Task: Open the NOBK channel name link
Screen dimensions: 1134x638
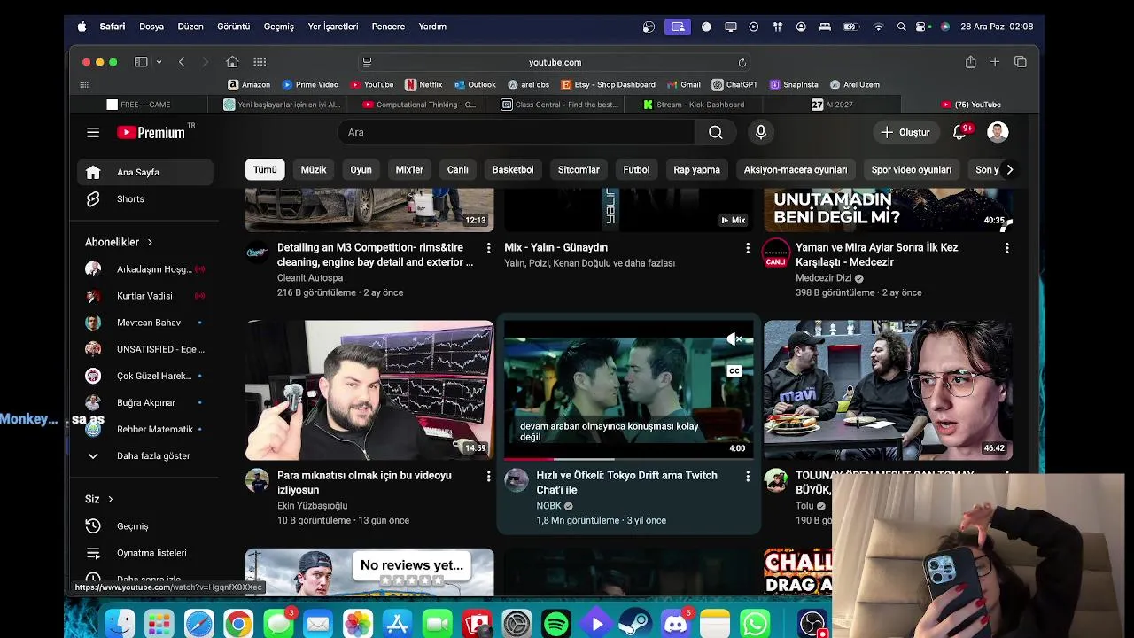Action: click(548, 507)
